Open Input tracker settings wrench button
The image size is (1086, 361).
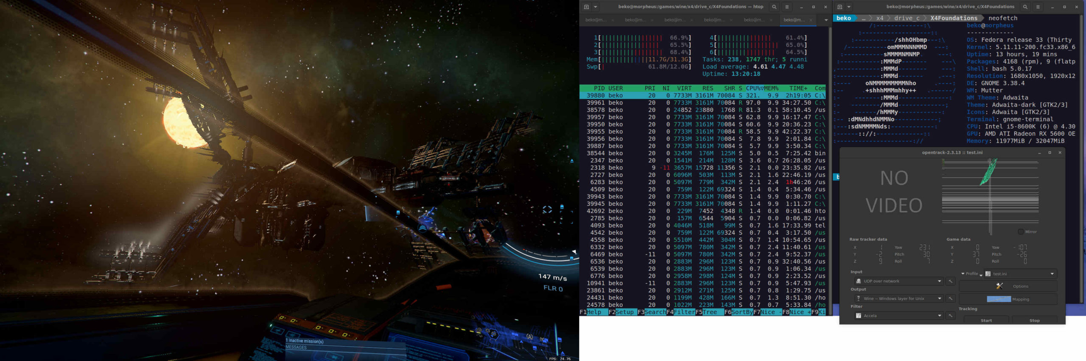(x=951, y=281)
